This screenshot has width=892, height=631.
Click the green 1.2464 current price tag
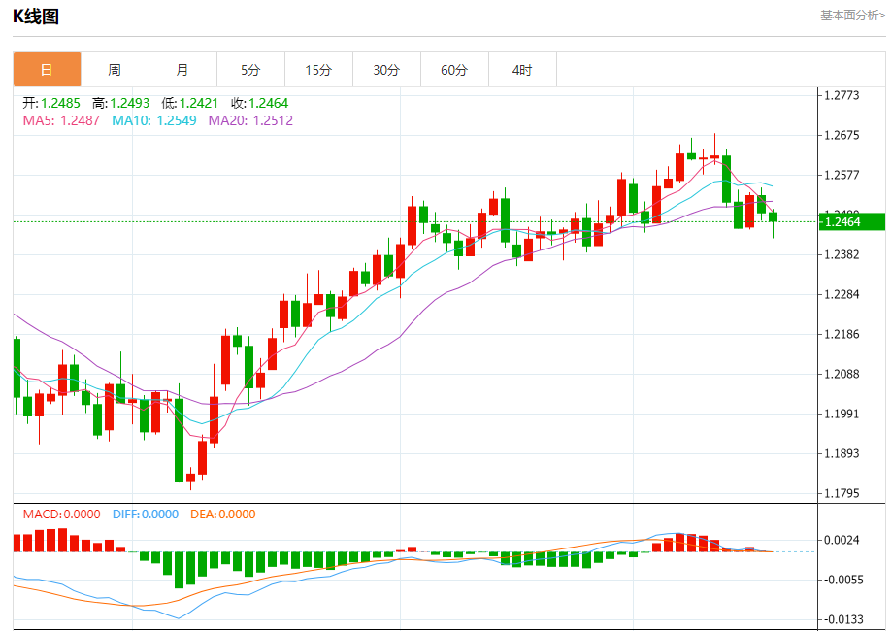pos(852,222)
